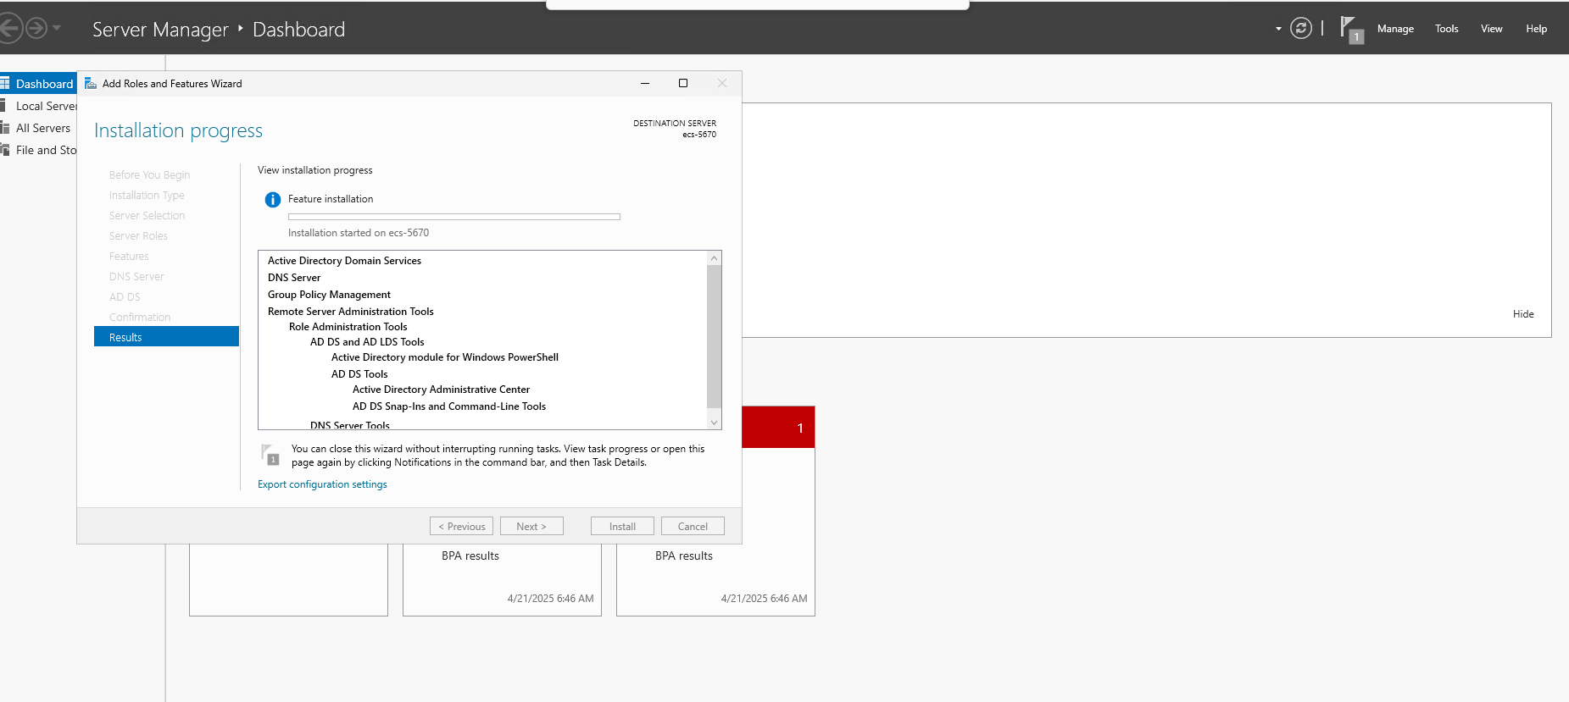Click the forward navigation arrow
1569x702 pixels.
36,29
